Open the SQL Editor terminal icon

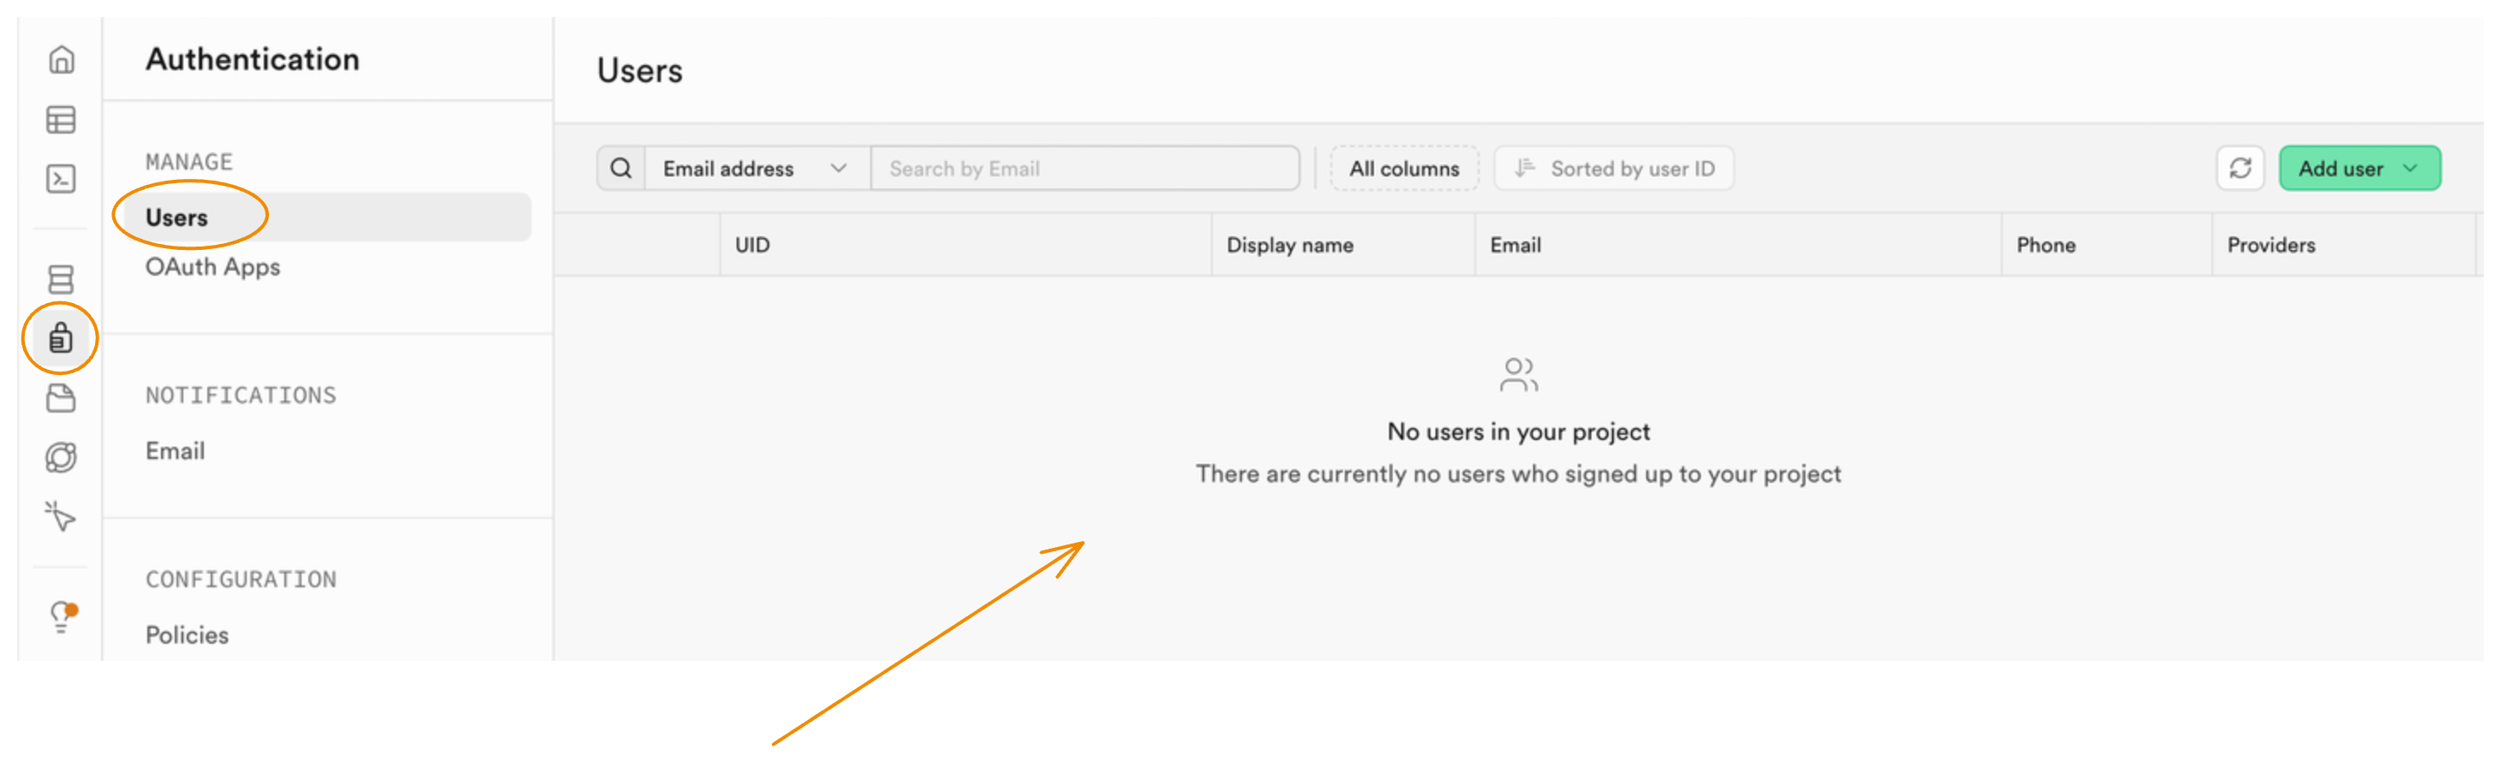pos(61,180)
